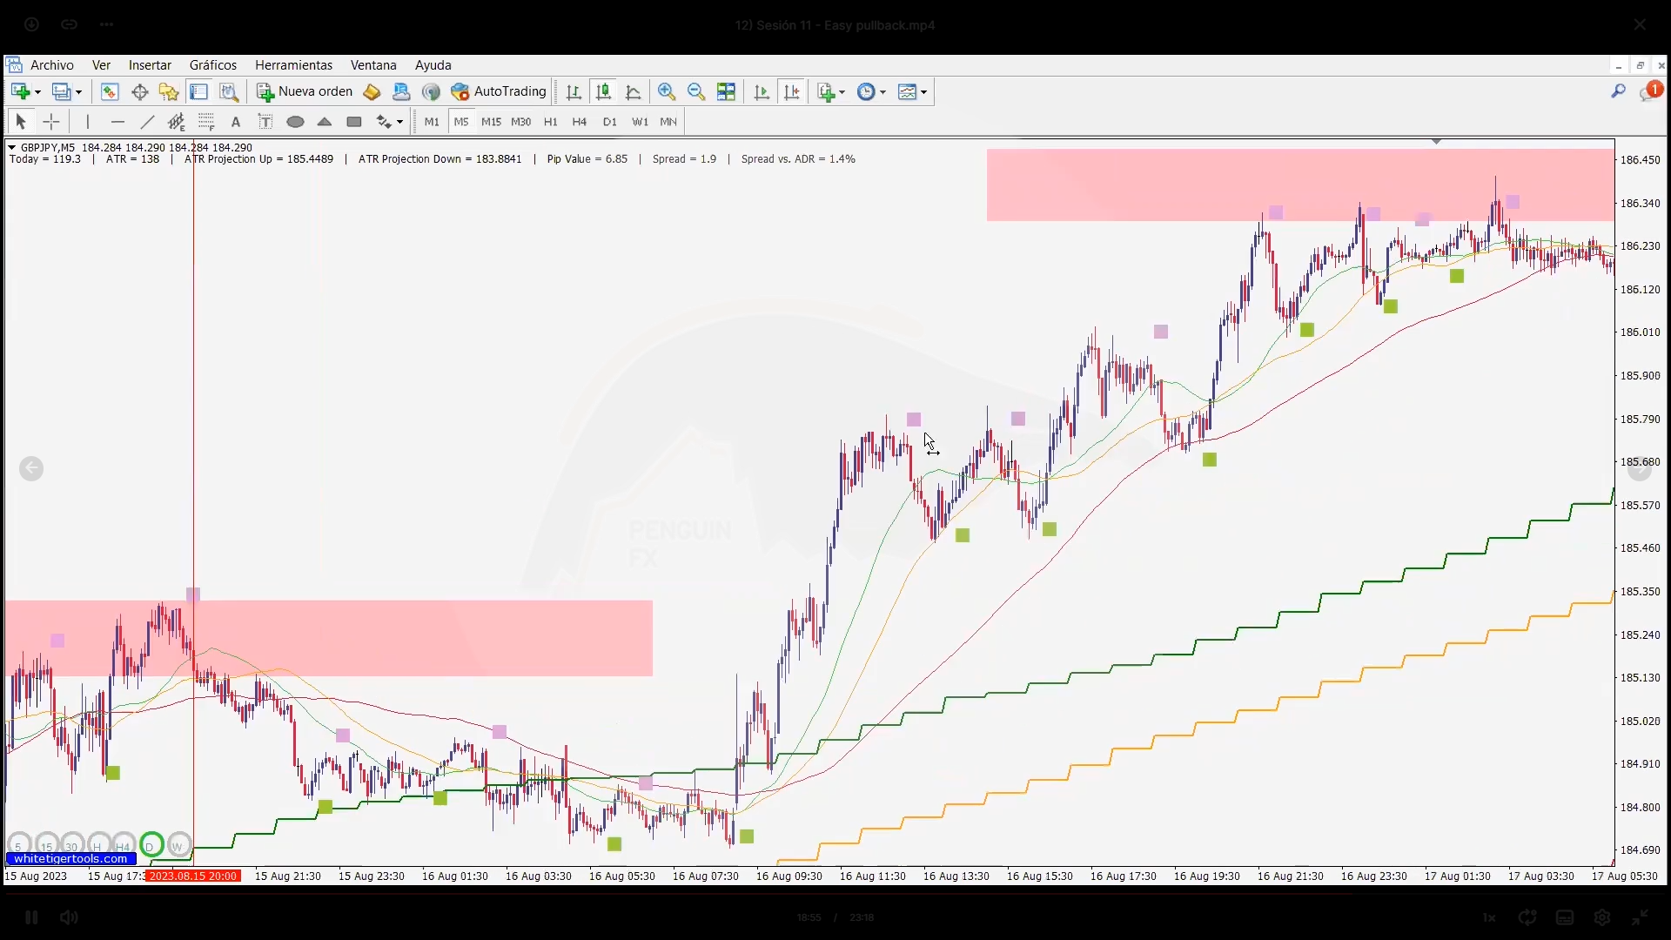The image size is (1671, 940).
Task: Tile chart windows icon
Action: click(726, 91)
